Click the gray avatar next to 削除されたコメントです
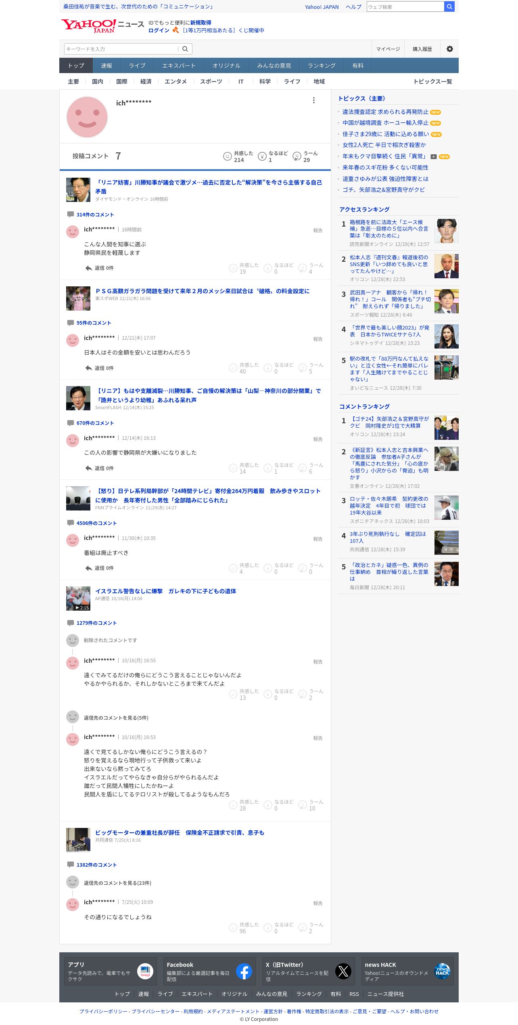This screenshot has height=1025, width=518. 73,641
